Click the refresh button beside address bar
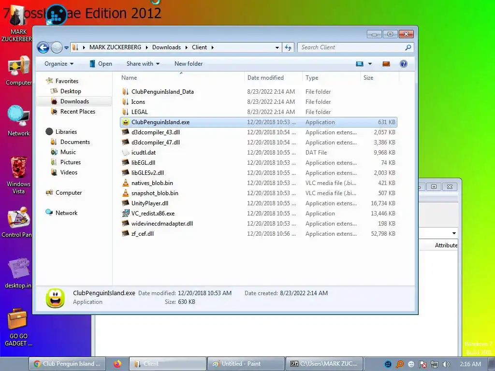This screenshot has width=495, height=371. click(288, 47)
